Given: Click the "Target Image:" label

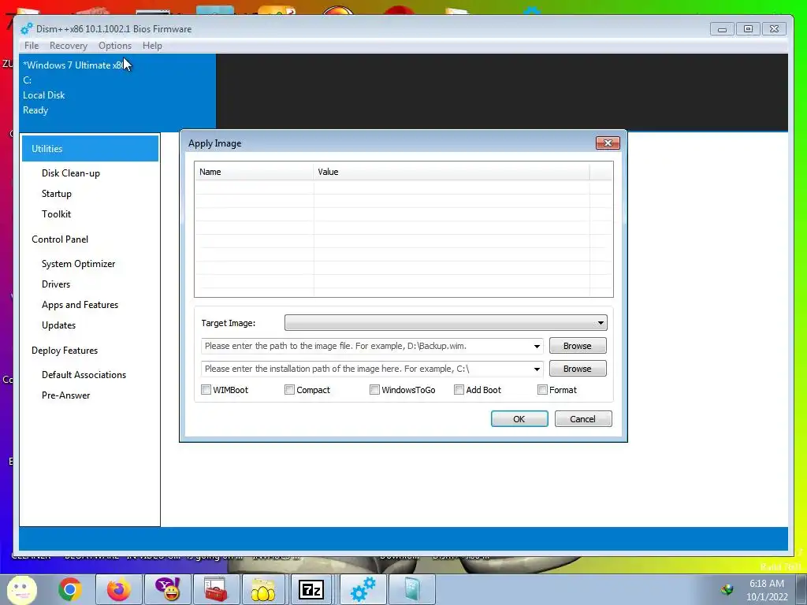Looking at the screenshot, I should pyautogui.click(x=228, y=323).
